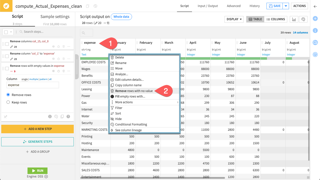Open the help icon in the step editor
This screenshot has width=320, height=180.
point(68,116)
